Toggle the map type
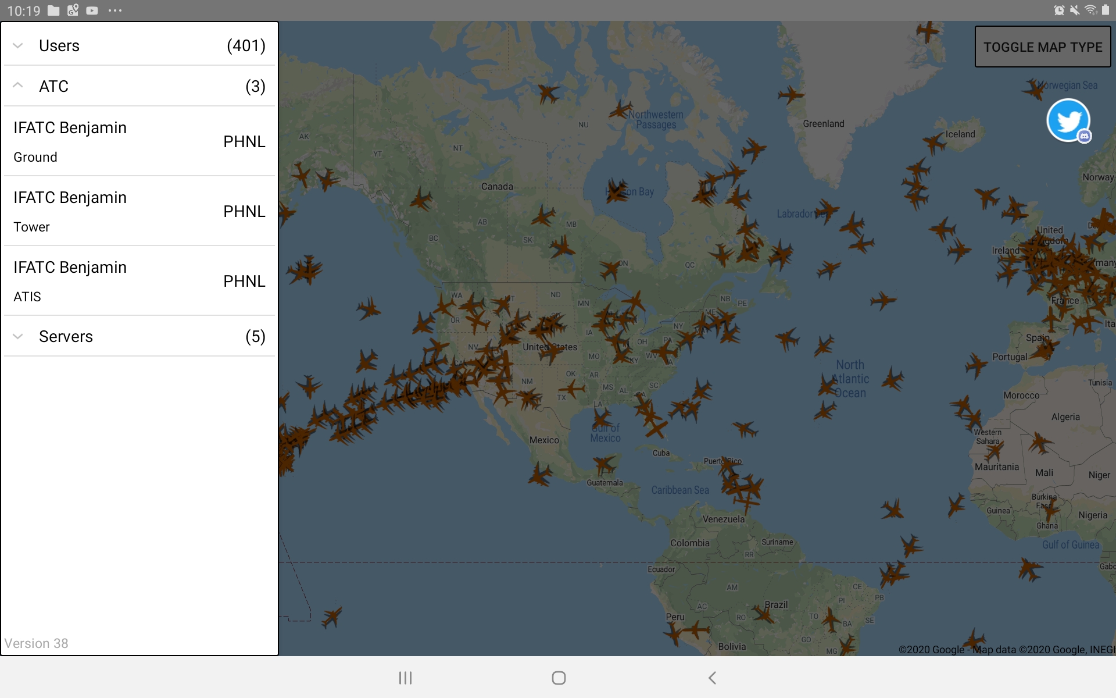The height and width of the screenshot is (698, 1116). (x=1043, y=47)
